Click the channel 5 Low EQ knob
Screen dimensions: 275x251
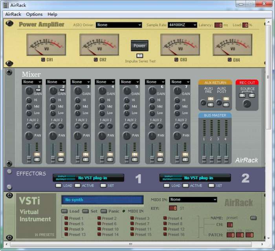tap(126, 113)
